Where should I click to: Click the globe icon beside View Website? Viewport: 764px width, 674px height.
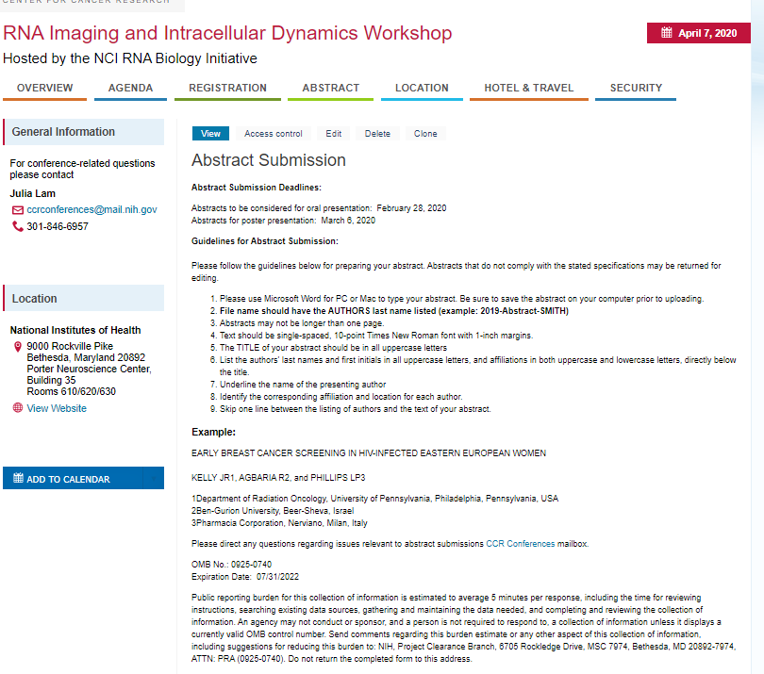pos(18,407)
